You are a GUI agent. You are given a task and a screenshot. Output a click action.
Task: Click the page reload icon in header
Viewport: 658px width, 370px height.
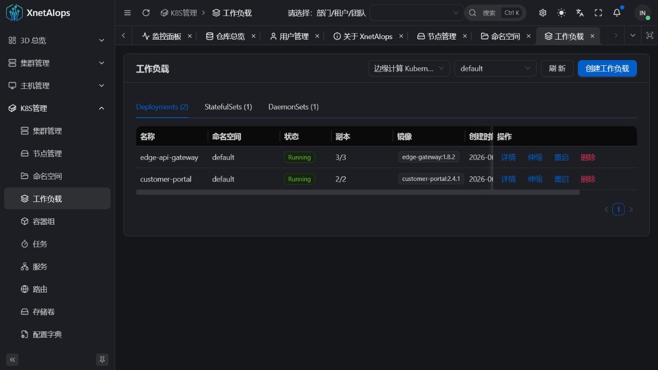pos(146,13)
